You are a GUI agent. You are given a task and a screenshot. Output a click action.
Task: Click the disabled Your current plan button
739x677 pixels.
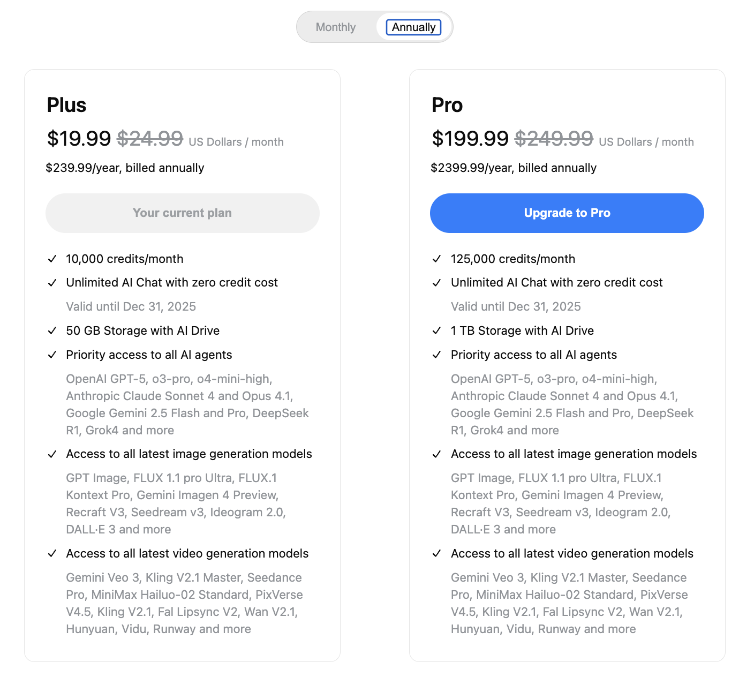[x=182, y=213]
